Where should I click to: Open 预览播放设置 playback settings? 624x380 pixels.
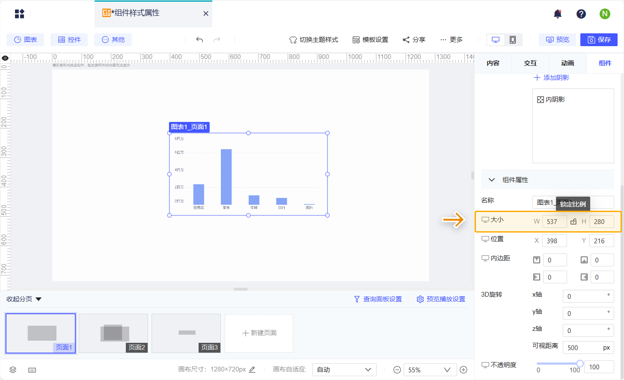click(441, 299)
